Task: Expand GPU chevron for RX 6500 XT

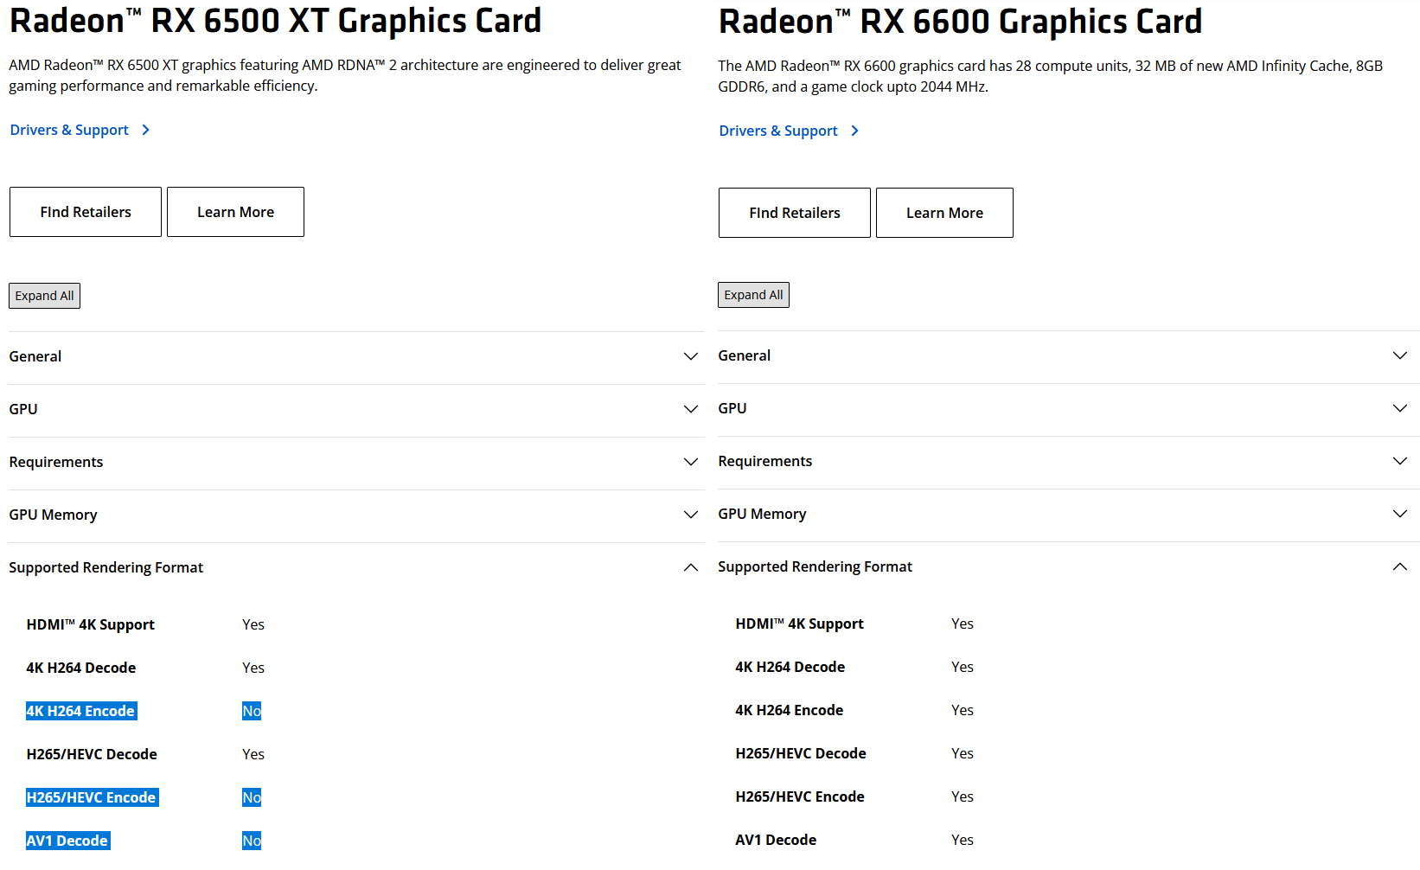Action: point(691,409)
